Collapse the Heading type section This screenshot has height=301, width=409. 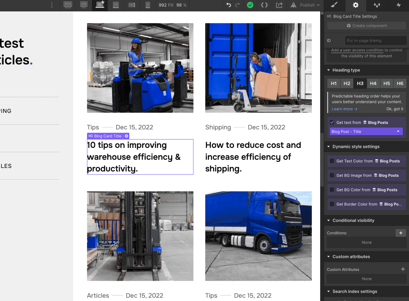(x=328, y=70)
